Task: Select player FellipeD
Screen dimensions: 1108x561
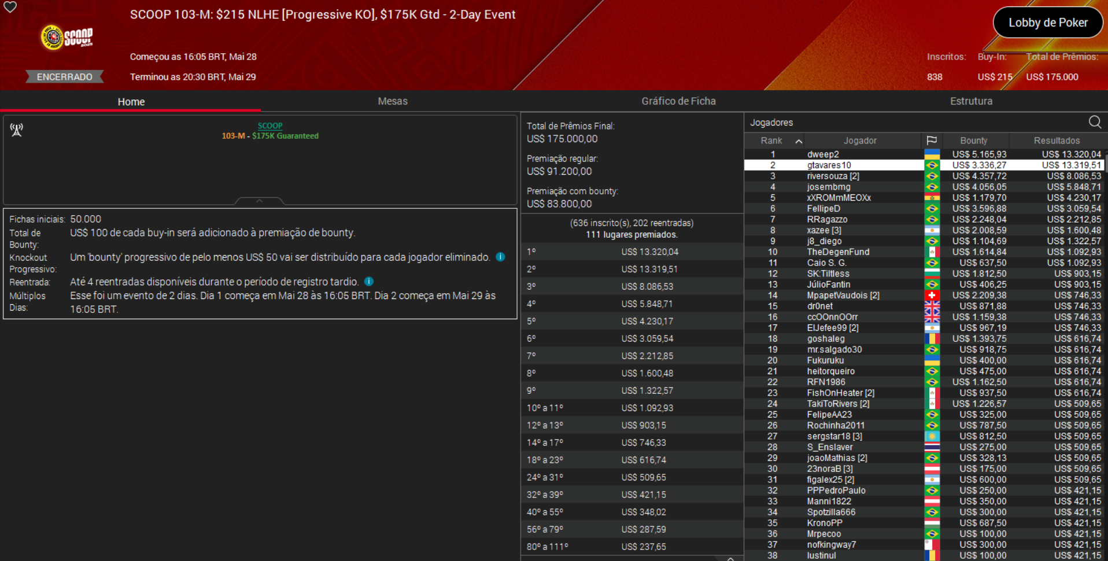Action: (925, 209)
